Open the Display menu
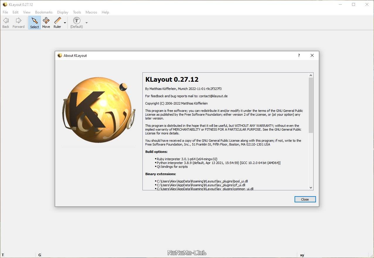Screen dimensions: 374x258 pyautogui.click(x=63, y=12)
